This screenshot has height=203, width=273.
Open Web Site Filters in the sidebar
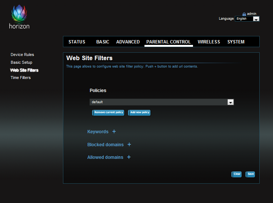click(x=24, y=70)
